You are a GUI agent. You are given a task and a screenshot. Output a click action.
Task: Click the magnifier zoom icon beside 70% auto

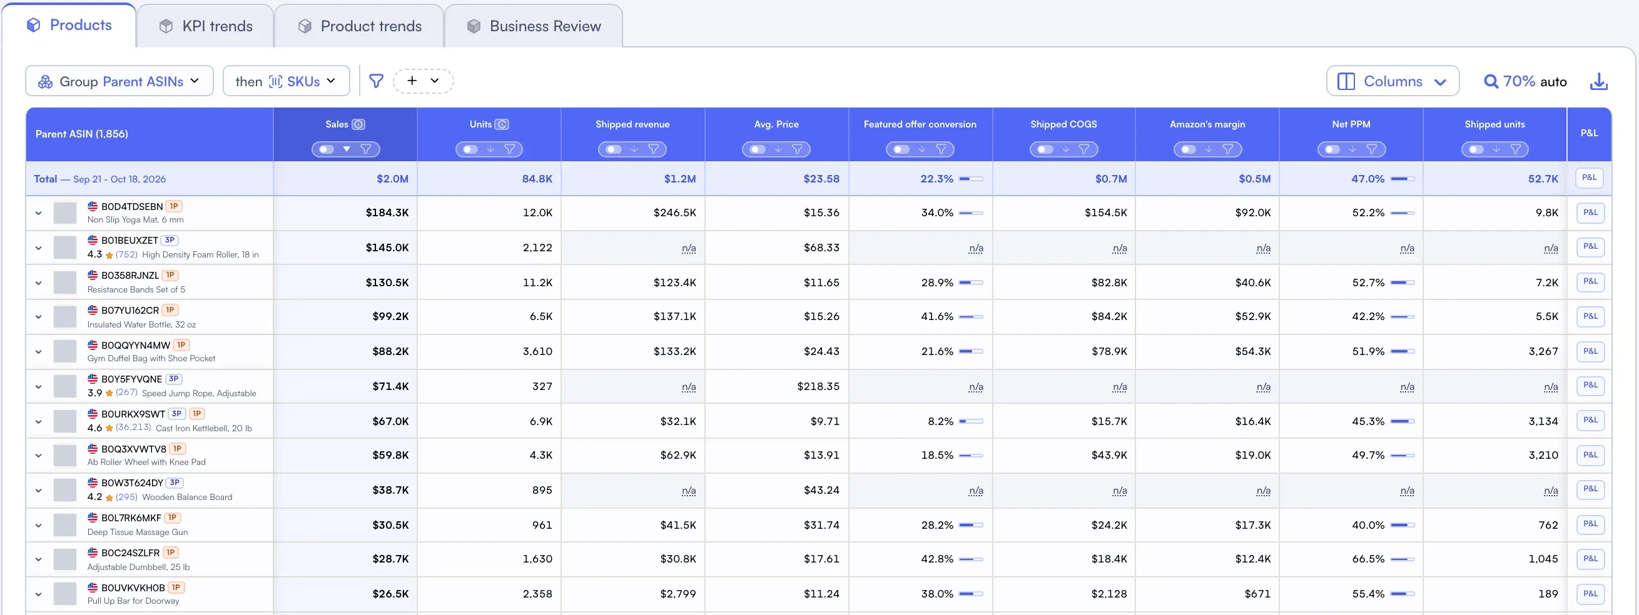[x=1491, y=81]
